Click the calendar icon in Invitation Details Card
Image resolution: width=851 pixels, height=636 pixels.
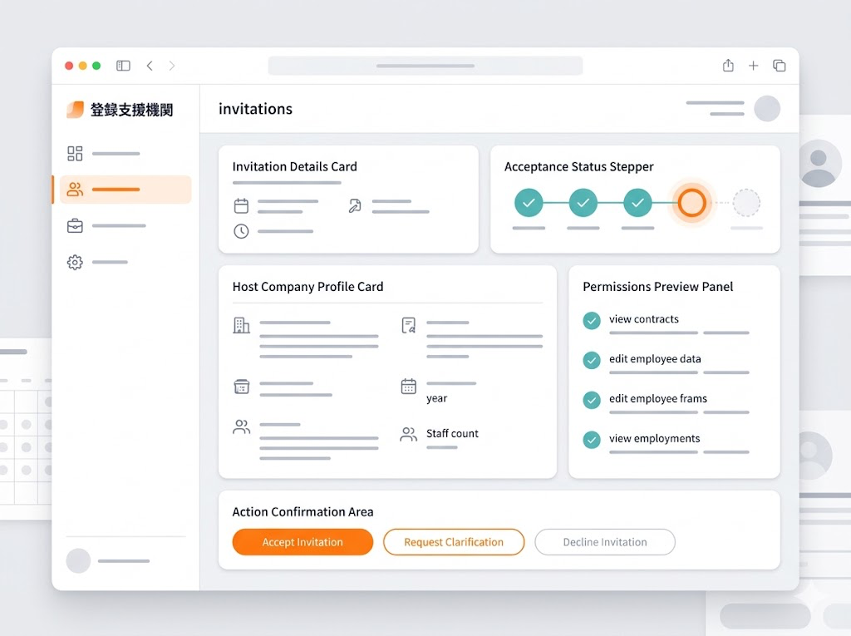241,206
